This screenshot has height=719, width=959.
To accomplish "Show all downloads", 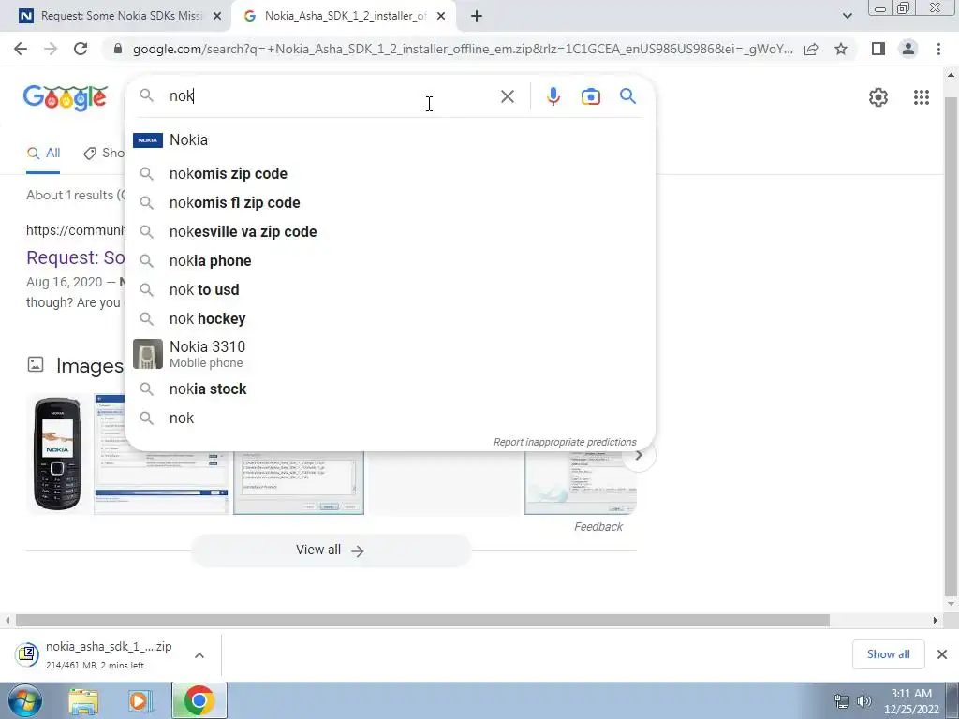I will (888, 654).
